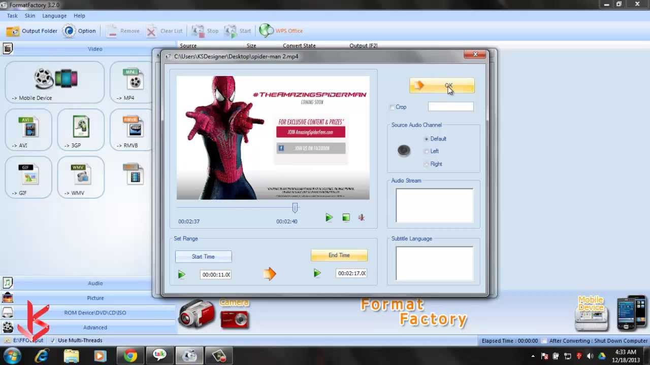The height and width of the screenshot is (365, 650).
Task: Enable the Crop checkbox
Action: pyautogui.click(x=392, y=107)
